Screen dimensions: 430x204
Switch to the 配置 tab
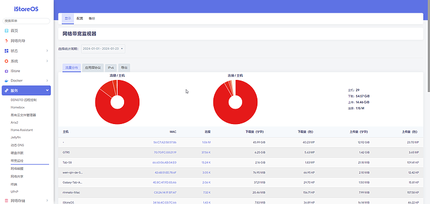pyautogui.click(x=80, y=18)
